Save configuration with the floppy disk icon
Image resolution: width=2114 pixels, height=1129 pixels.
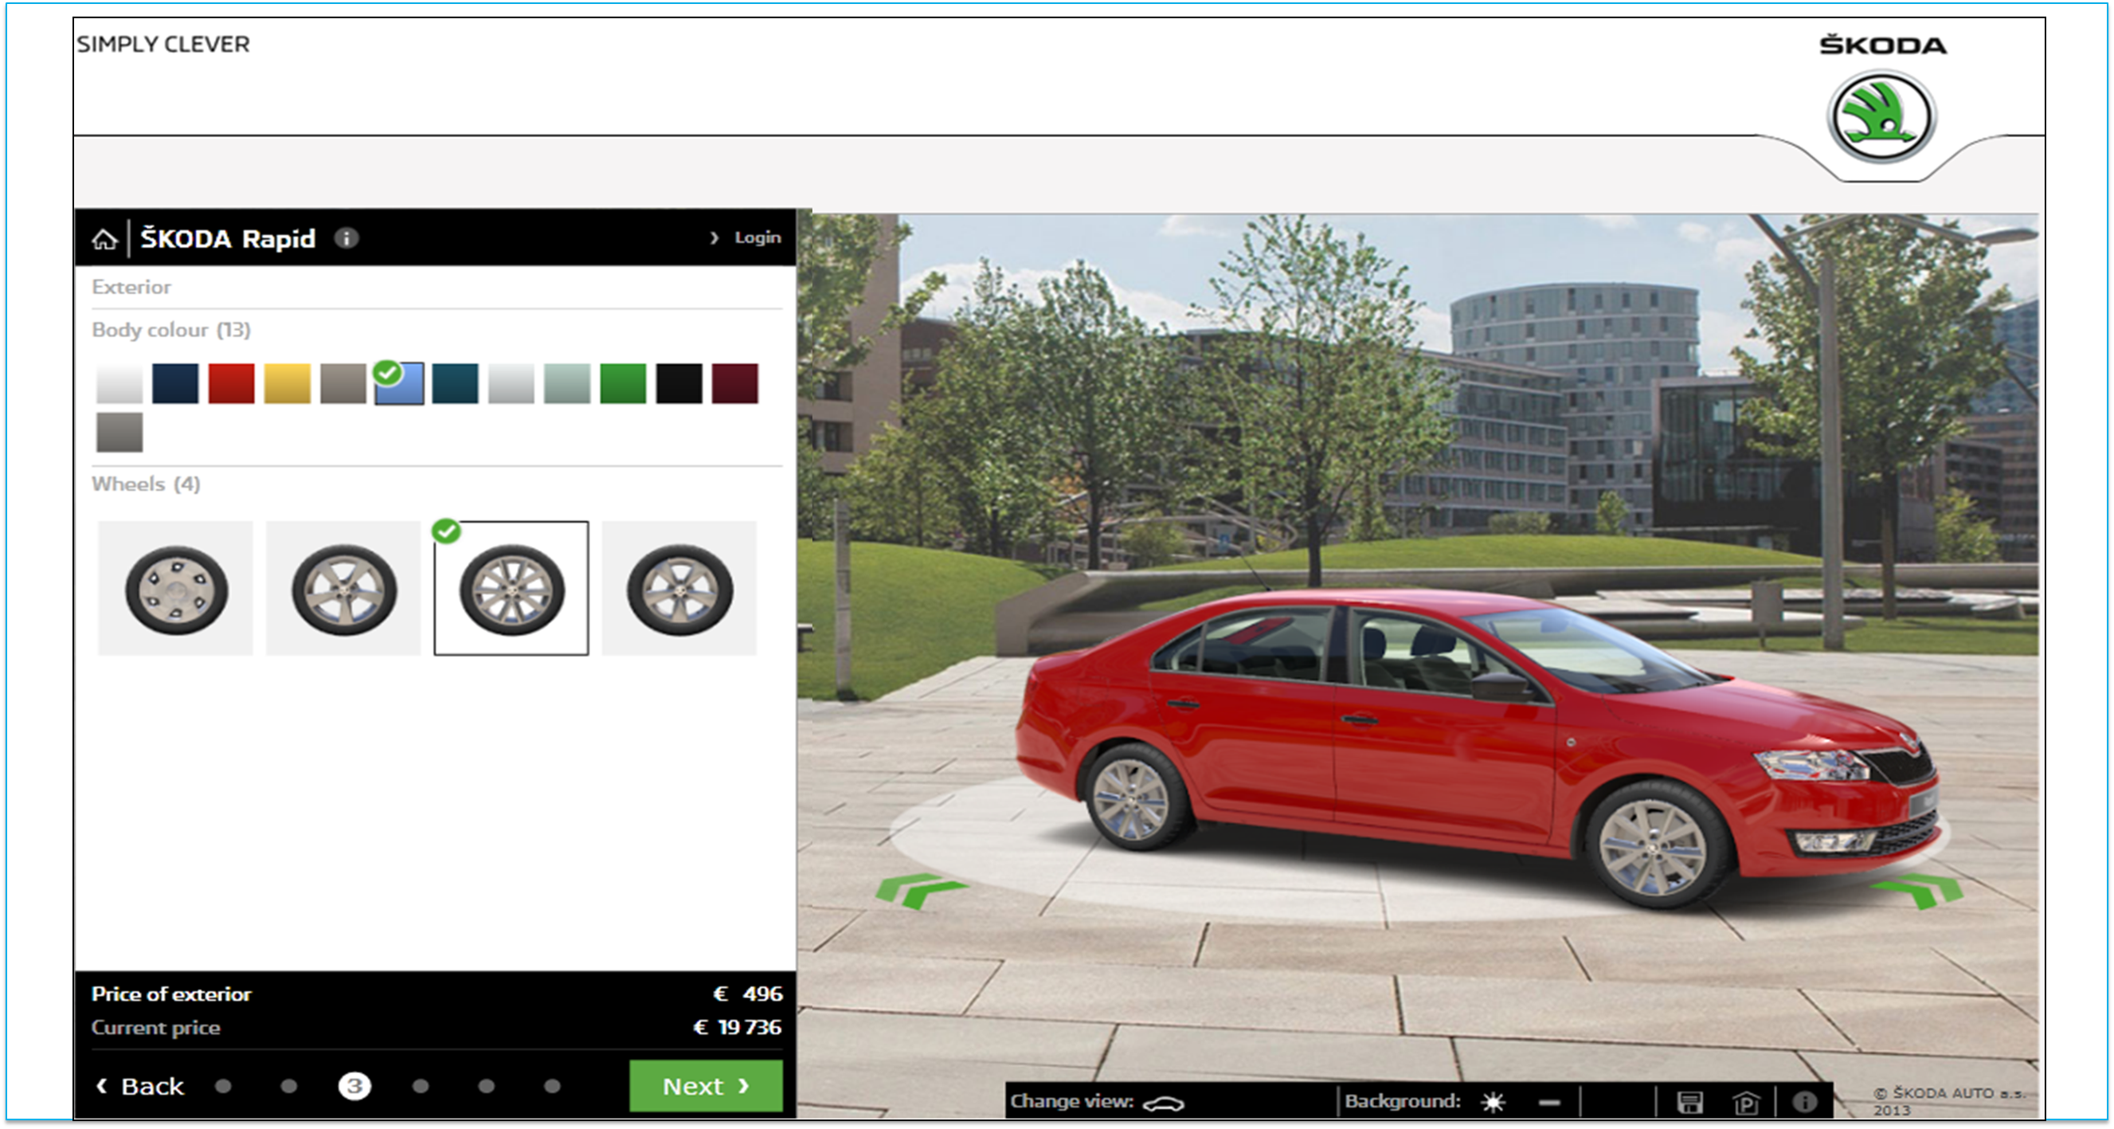tap(1689, 1102)
